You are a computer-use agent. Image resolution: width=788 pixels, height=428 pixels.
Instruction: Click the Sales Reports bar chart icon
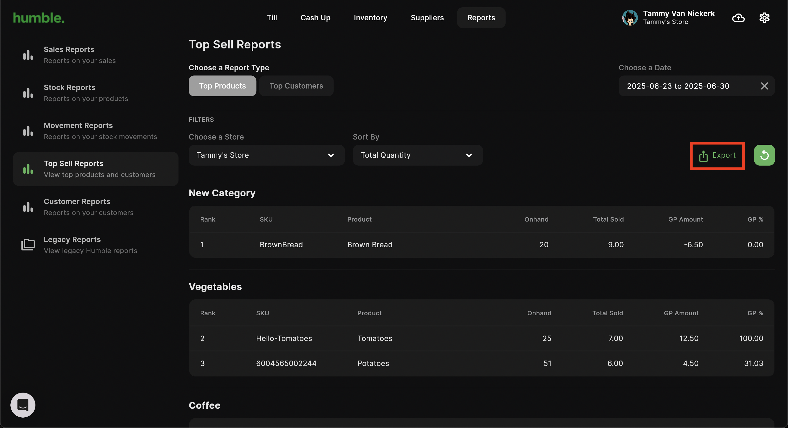click(x=28, y=55)
